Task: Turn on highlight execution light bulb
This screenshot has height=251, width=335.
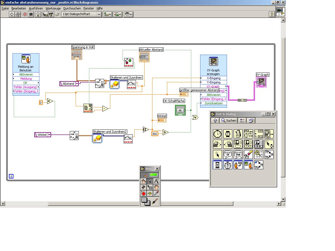Action: 38,14
